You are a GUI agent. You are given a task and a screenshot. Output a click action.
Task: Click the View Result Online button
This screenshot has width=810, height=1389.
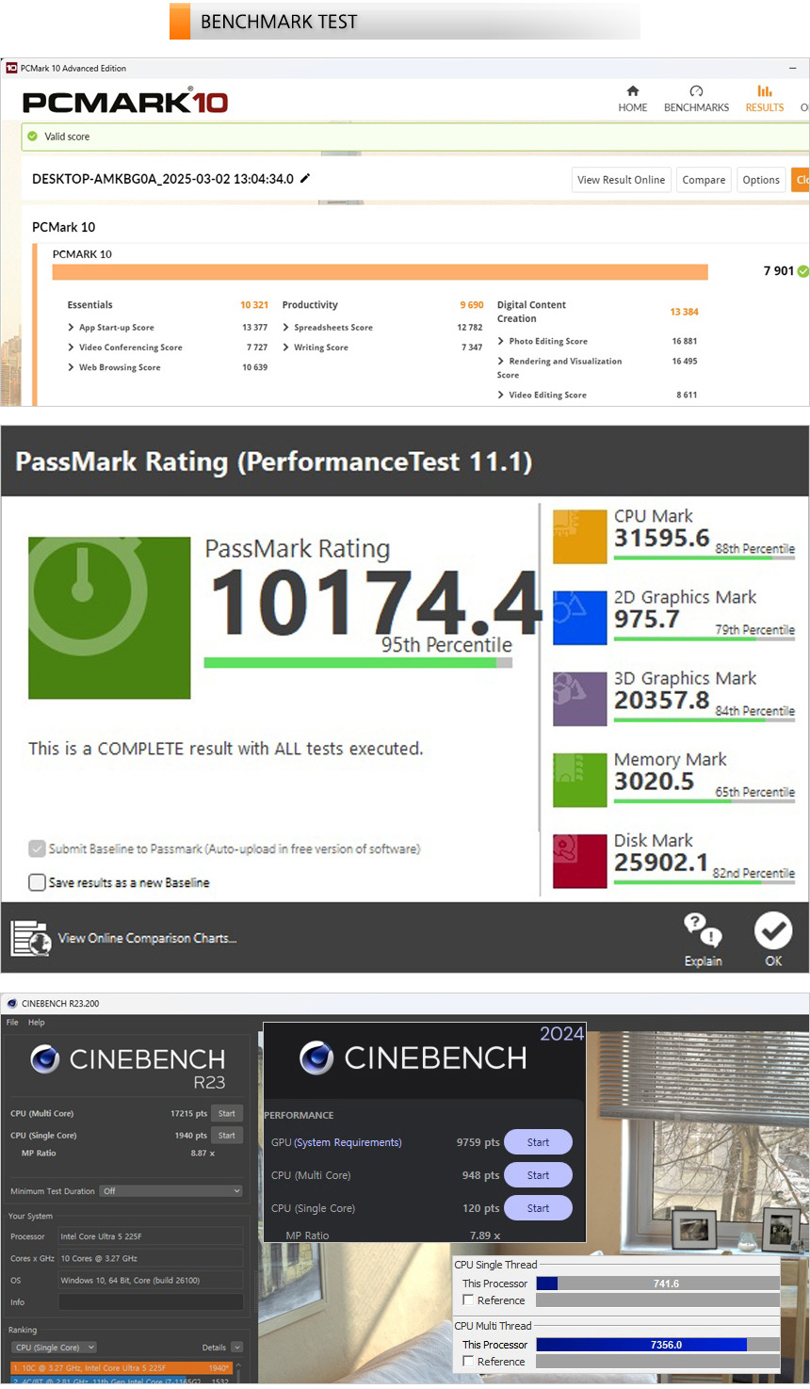(x=621, y=180)
